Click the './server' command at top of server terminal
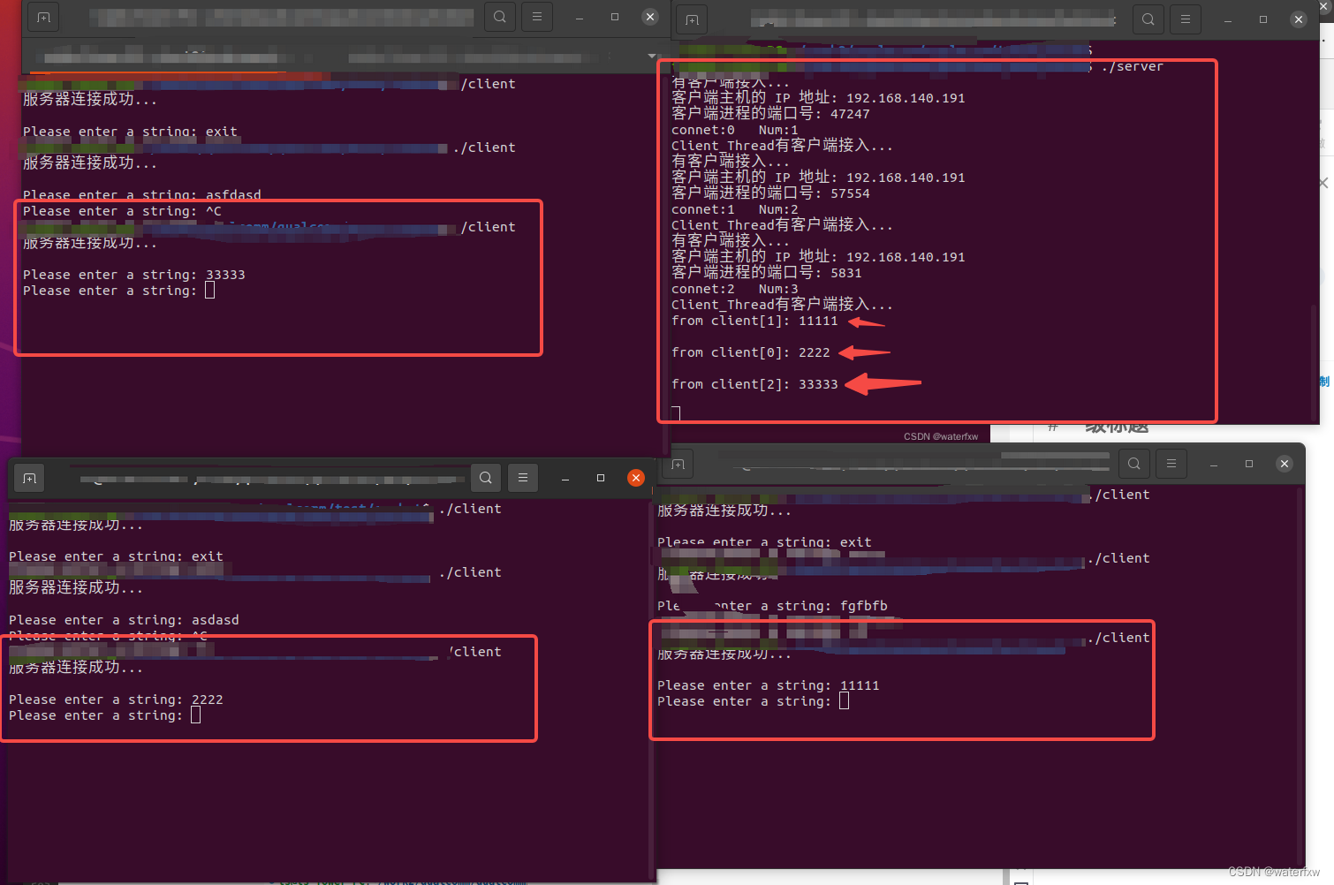The width and height of the screenshot is (1334, 885). 1133,66
